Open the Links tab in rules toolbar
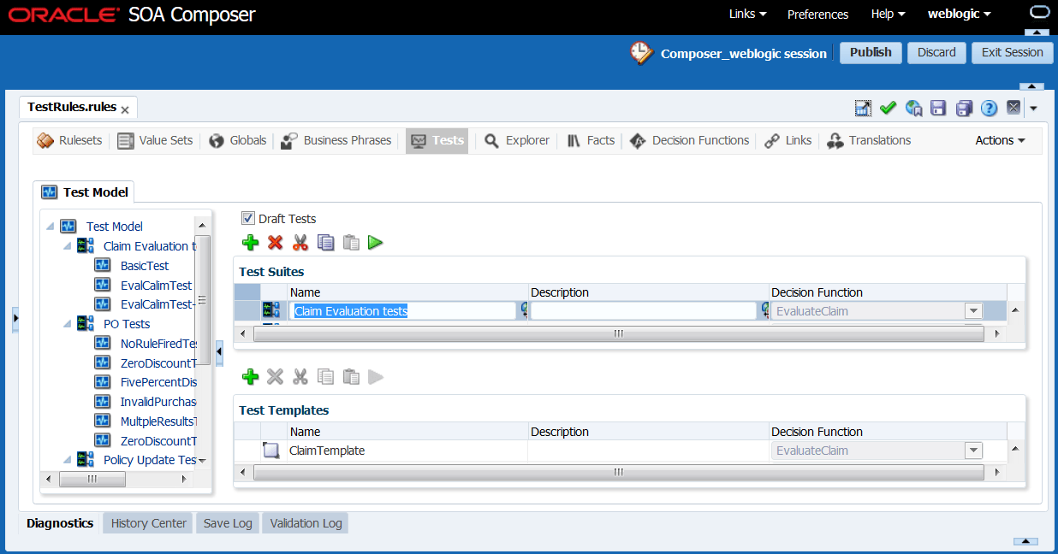This screenshot has height=554, width=1058. click(788, 140)
